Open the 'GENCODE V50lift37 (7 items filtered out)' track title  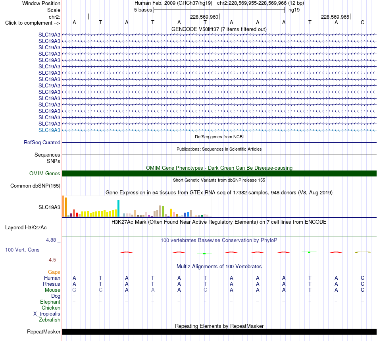coord(219,29)
